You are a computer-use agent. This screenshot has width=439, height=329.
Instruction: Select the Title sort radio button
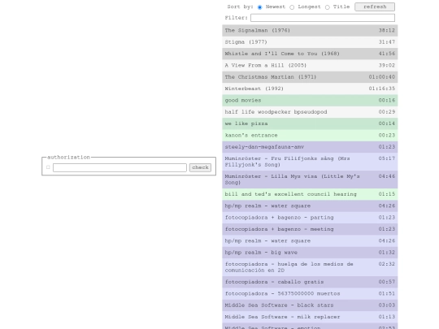328,7
